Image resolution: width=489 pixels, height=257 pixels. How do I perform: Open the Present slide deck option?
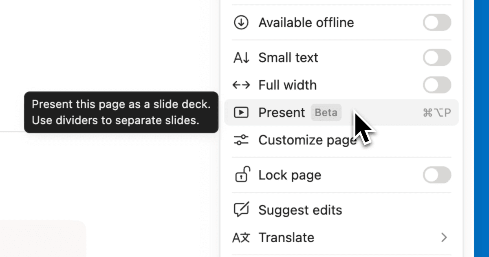click(x=281, y=113)
